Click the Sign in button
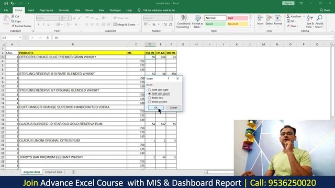The image size is (335, 188). pos(288,4)
